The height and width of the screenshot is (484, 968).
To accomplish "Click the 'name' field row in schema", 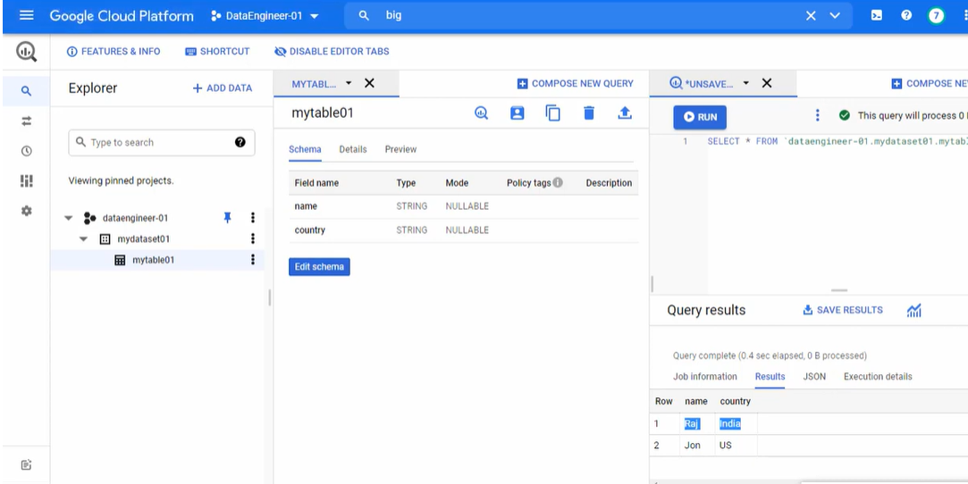I will (x=463, y=206).
